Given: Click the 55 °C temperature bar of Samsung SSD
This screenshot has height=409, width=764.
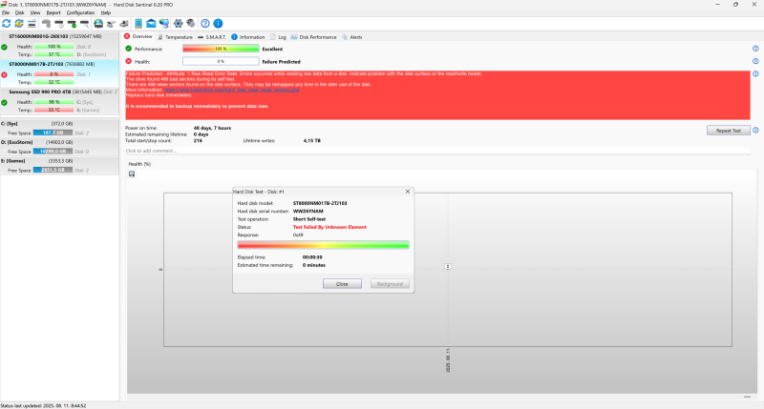Looking at the screenshot, I should click(x=54, y=110).
